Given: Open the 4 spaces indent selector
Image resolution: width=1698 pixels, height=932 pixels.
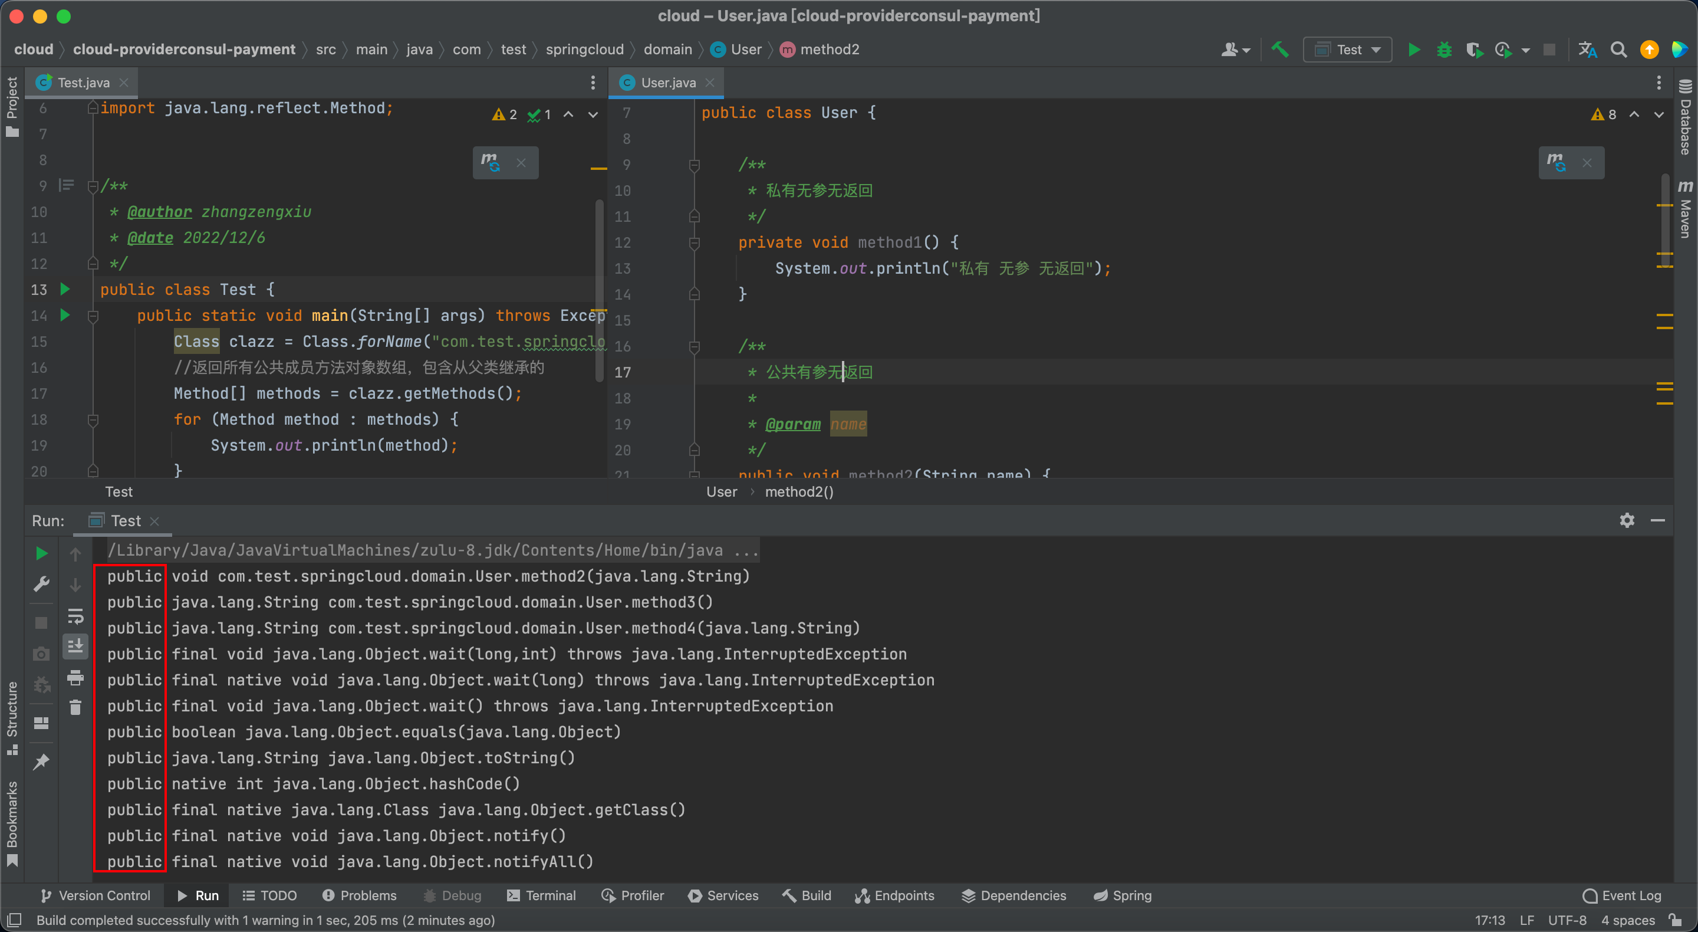Looking at the screenshot, I should pyautogui.click(x=1627, y=920).
